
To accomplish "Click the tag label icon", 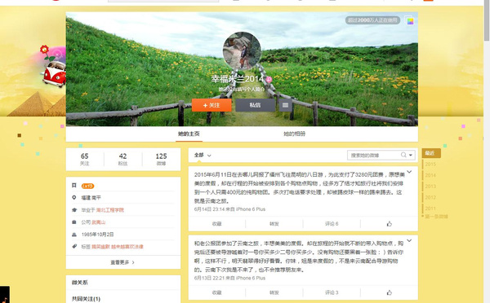I will 74,246.
